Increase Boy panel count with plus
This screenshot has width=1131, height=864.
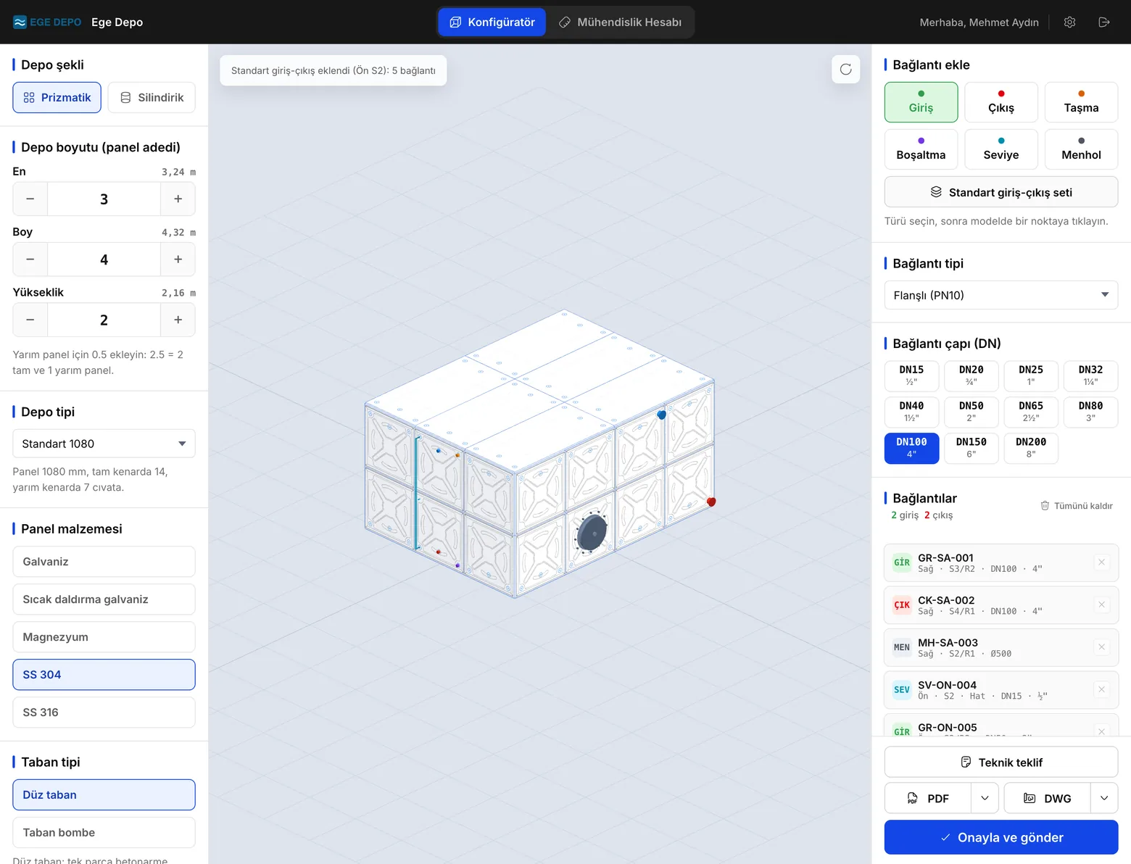(x=178, y=259)
